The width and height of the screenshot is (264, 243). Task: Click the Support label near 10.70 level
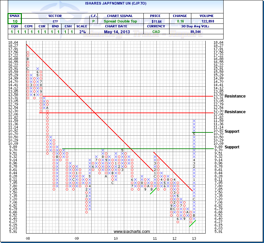point(232,131)
